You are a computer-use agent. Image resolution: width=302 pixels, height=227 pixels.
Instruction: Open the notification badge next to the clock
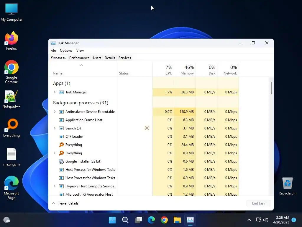(x=294, y=220)
